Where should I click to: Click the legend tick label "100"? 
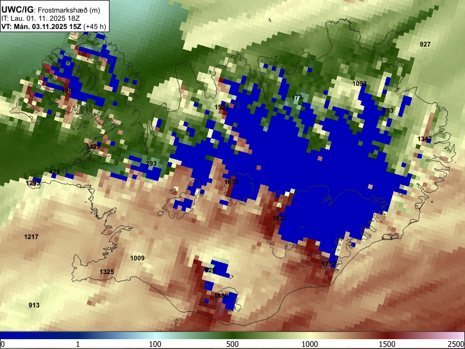click(x=155, y=344)
